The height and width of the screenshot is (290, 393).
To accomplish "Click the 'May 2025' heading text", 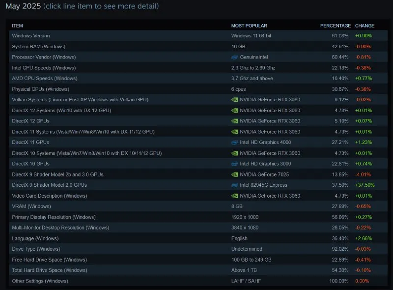I will (23, 6).
